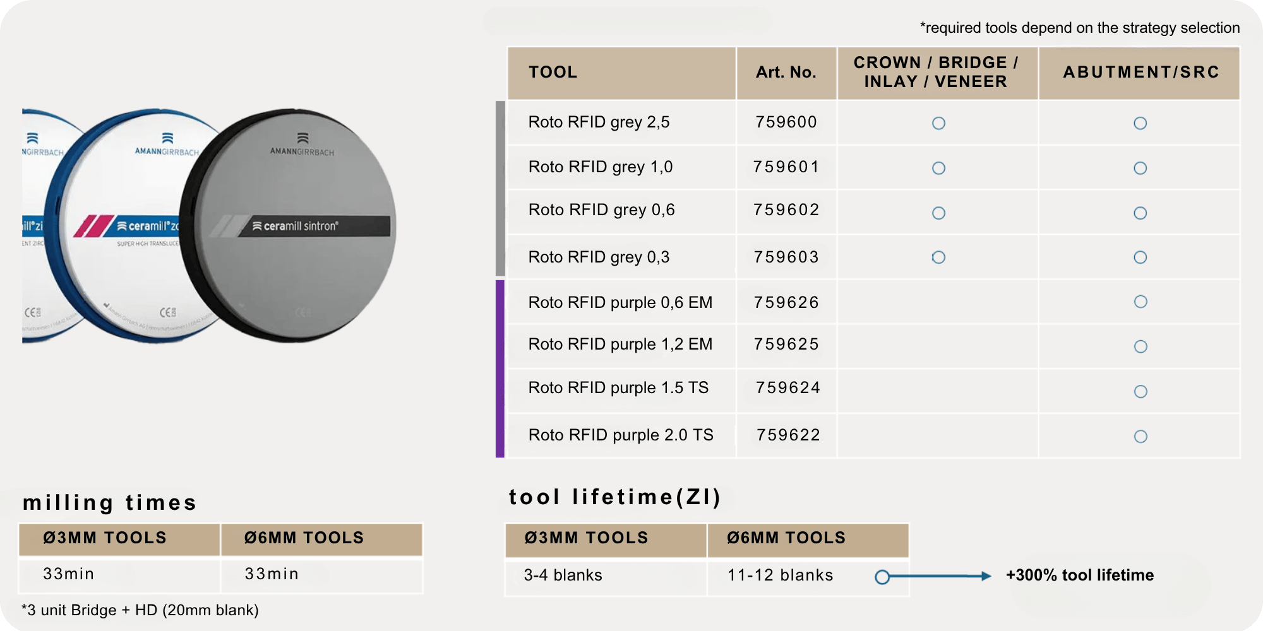Click abutment circle for Roto RFID grey 1,0

[1140, 168]
